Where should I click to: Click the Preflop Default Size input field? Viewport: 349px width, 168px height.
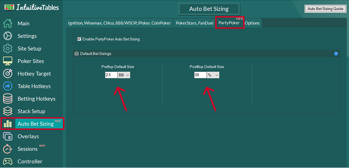click(x=111, y=75)
